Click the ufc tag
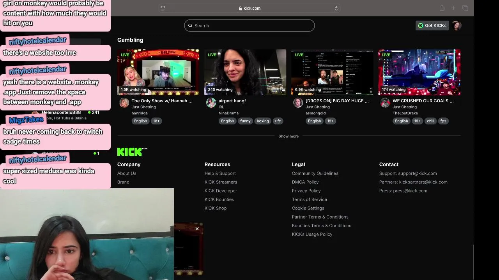Viewport: 499px width, 280px height. [x=278, y=121]
